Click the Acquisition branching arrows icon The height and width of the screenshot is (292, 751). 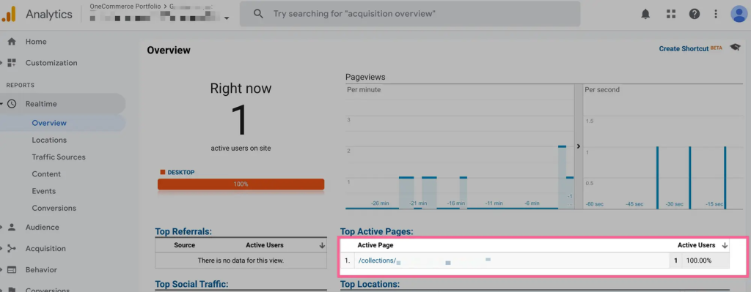[x=12, y=249]
